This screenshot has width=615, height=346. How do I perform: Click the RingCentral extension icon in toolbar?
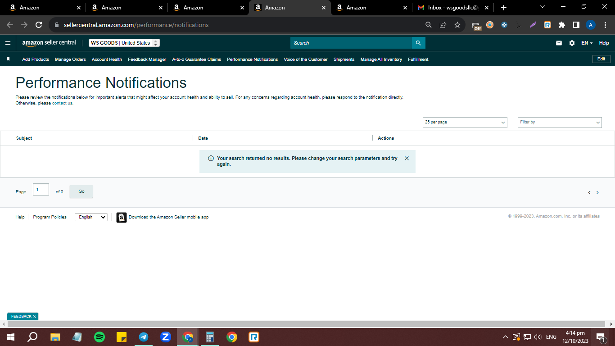pyautogui.click(x=547, y=25)
